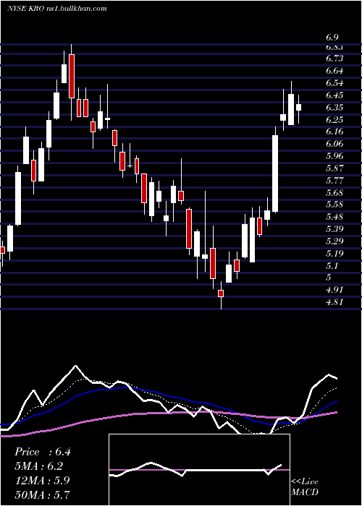Screen dimensions: 362x506
Task: Select the 6.16 price axis label
Action: (334, 132)
